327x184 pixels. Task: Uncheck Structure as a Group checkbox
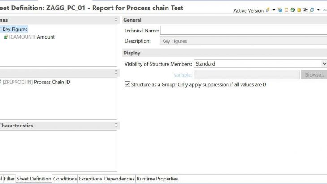(x=128, y=84)
